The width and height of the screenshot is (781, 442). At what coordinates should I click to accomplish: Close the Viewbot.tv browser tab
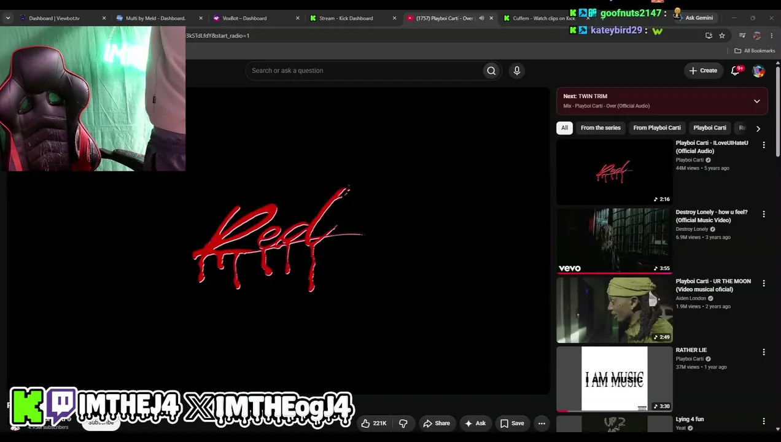(x=104, y=18)
